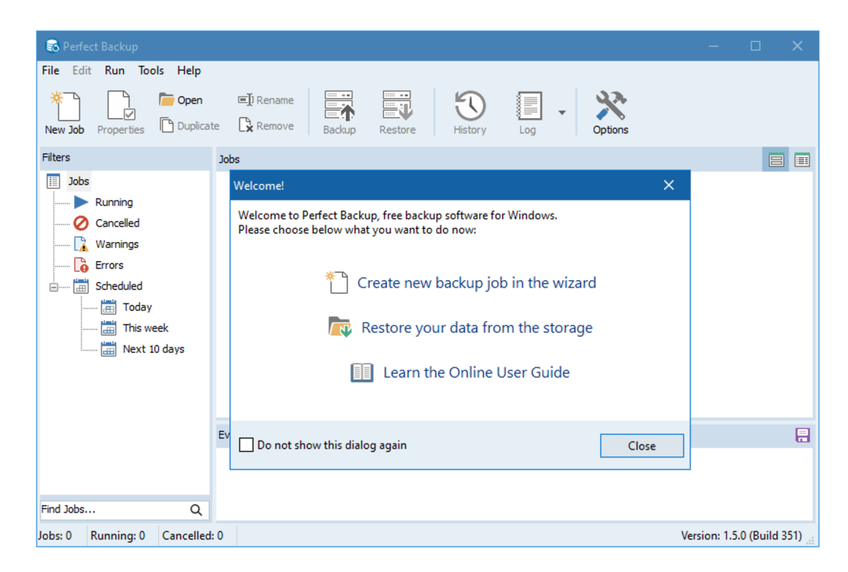Open the Edit menu
The width and height of the screenshot is (848, 572).
pos(81,70)
